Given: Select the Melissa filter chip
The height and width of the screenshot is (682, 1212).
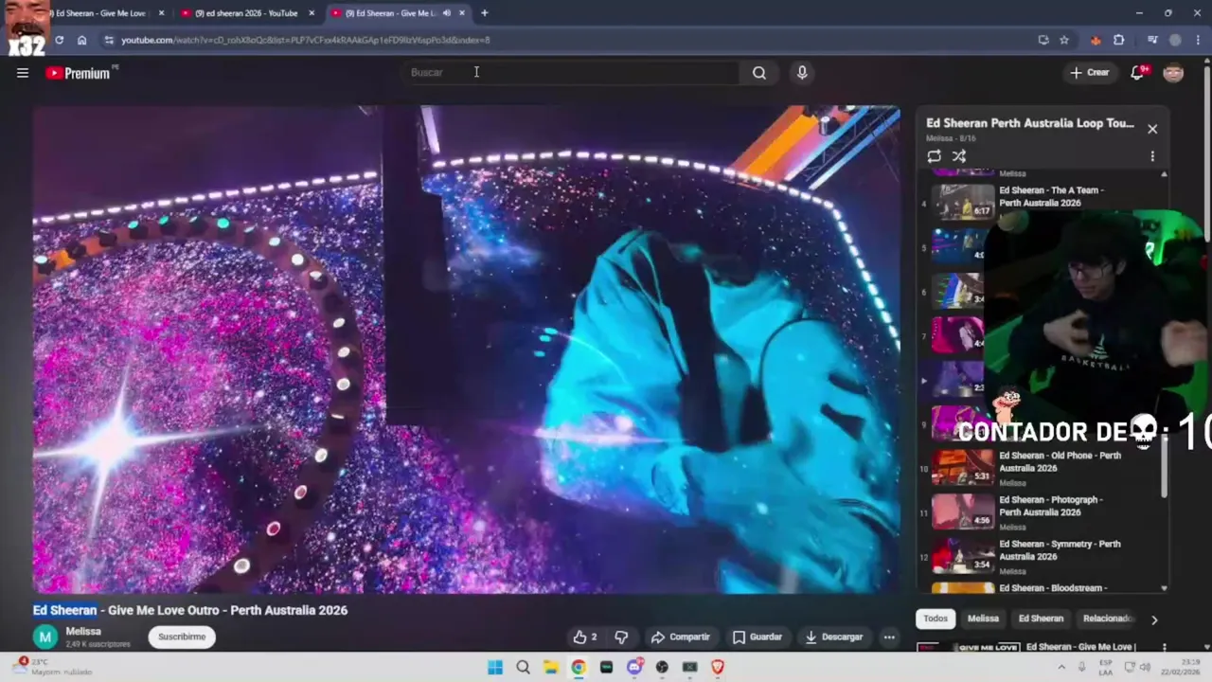Looking at the screenshot, I should point(983,619).
